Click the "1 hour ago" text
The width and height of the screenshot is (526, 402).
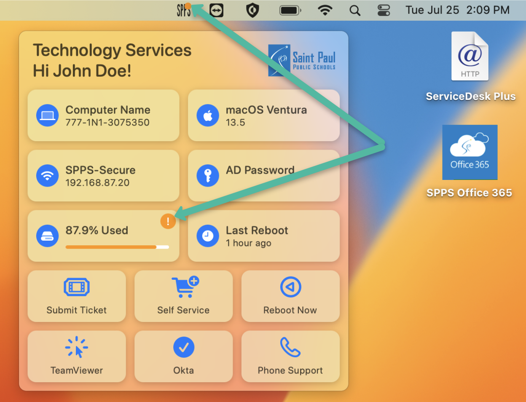coord(249,243)
